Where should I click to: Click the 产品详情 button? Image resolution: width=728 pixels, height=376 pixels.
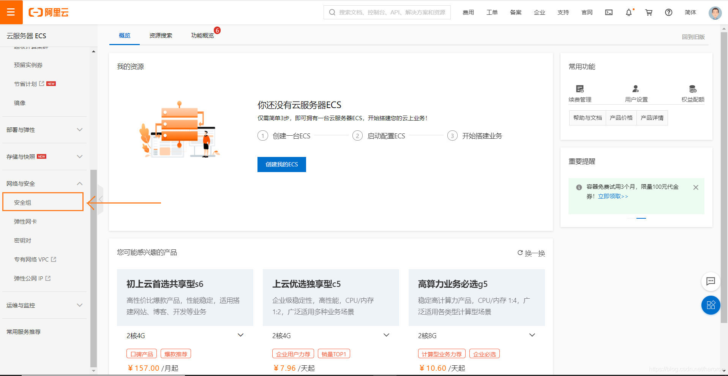click(652, 118)
